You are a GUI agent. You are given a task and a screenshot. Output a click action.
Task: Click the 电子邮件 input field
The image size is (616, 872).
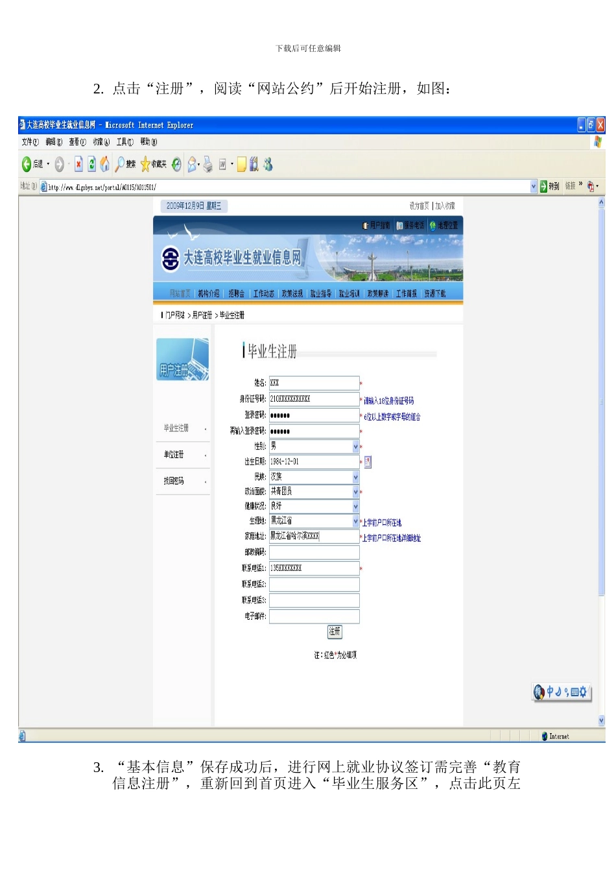[x=314, y=616]
